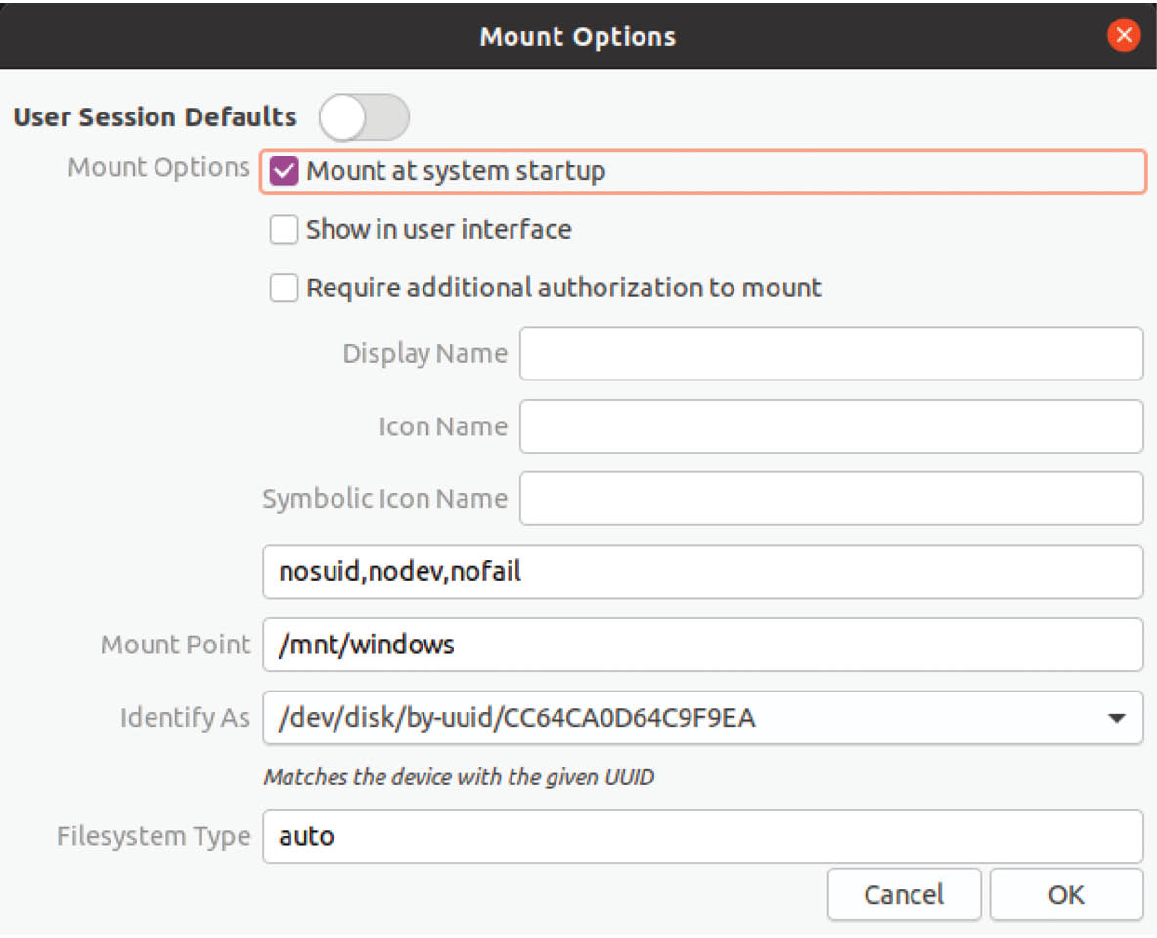Close the Mount Options dialog
This screenshot has width=1157, height=938.
point(1123,37)
